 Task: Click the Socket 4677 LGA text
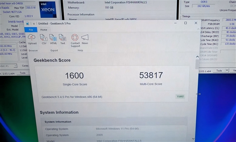tap(12, 12)
